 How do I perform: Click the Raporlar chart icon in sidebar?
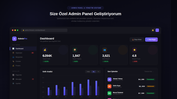click(13, 75)
